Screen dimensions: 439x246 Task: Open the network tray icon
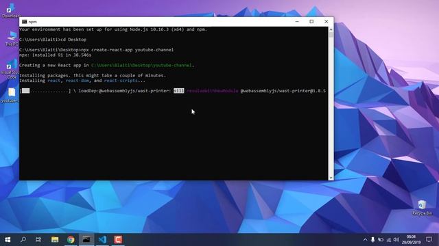[x=388, y=240]
